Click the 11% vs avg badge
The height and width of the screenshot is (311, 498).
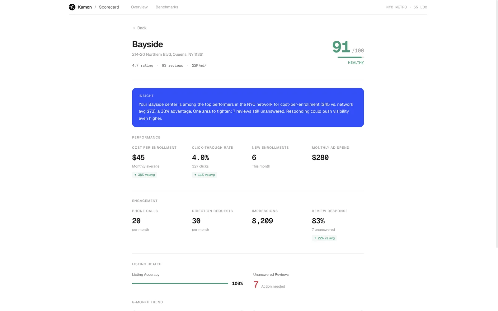[204, 175]
